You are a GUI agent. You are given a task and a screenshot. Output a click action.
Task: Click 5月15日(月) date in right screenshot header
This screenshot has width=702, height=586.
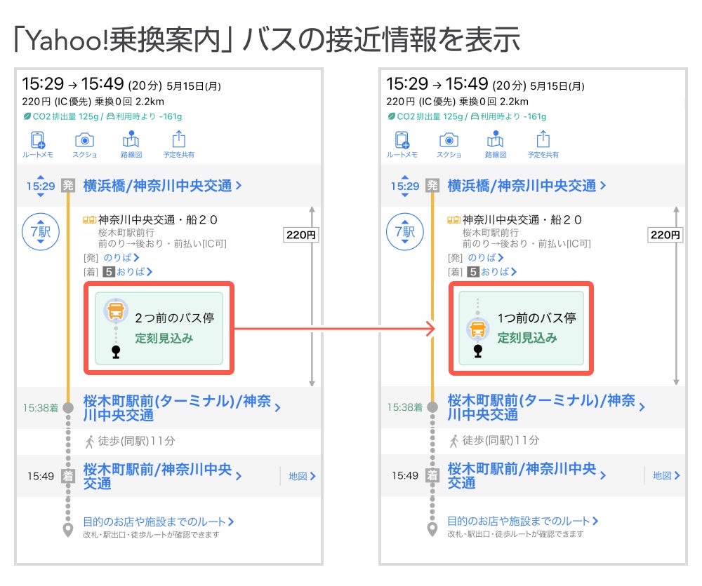coord(557,86)
